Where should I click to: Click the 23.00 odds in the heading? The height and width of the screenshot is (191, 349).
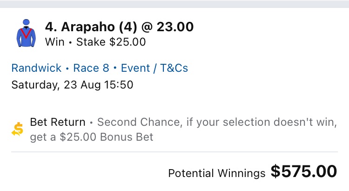[x=175, y=27]
